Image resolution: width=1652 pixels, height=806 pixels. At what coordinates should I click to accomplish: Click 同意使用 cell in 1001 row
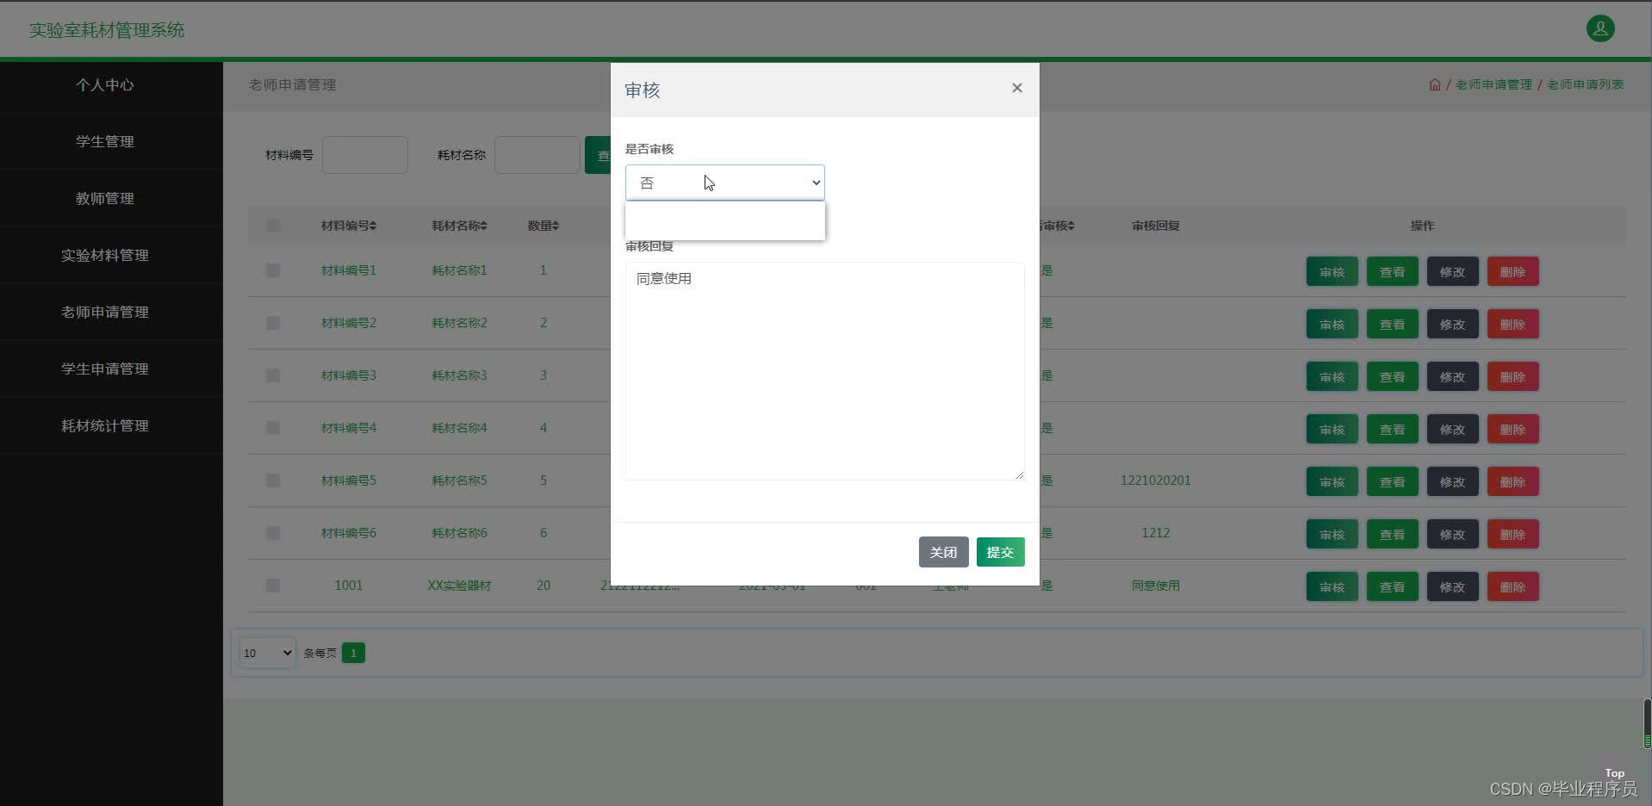(1155, 586)
